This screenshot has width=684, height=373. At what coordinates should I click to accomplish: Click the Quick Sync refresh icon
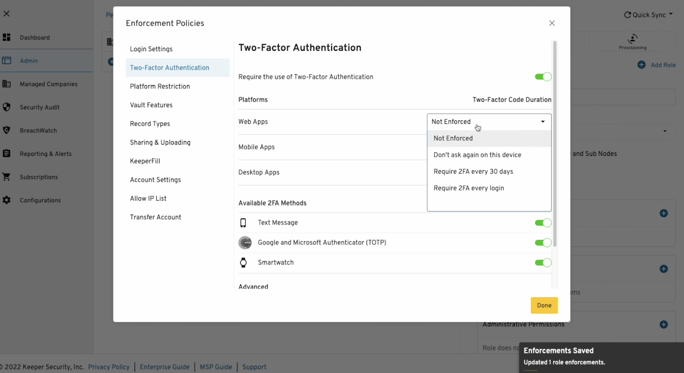tap(628, 15)
